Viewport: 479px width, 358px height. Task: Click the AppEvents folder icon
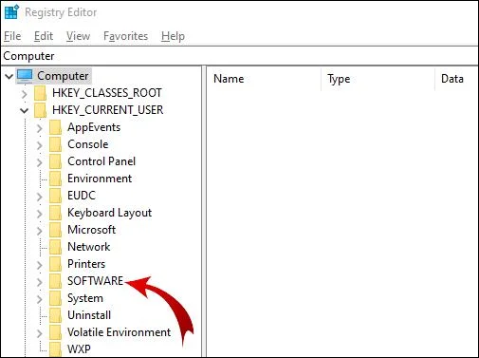click(x=56, y=127)
